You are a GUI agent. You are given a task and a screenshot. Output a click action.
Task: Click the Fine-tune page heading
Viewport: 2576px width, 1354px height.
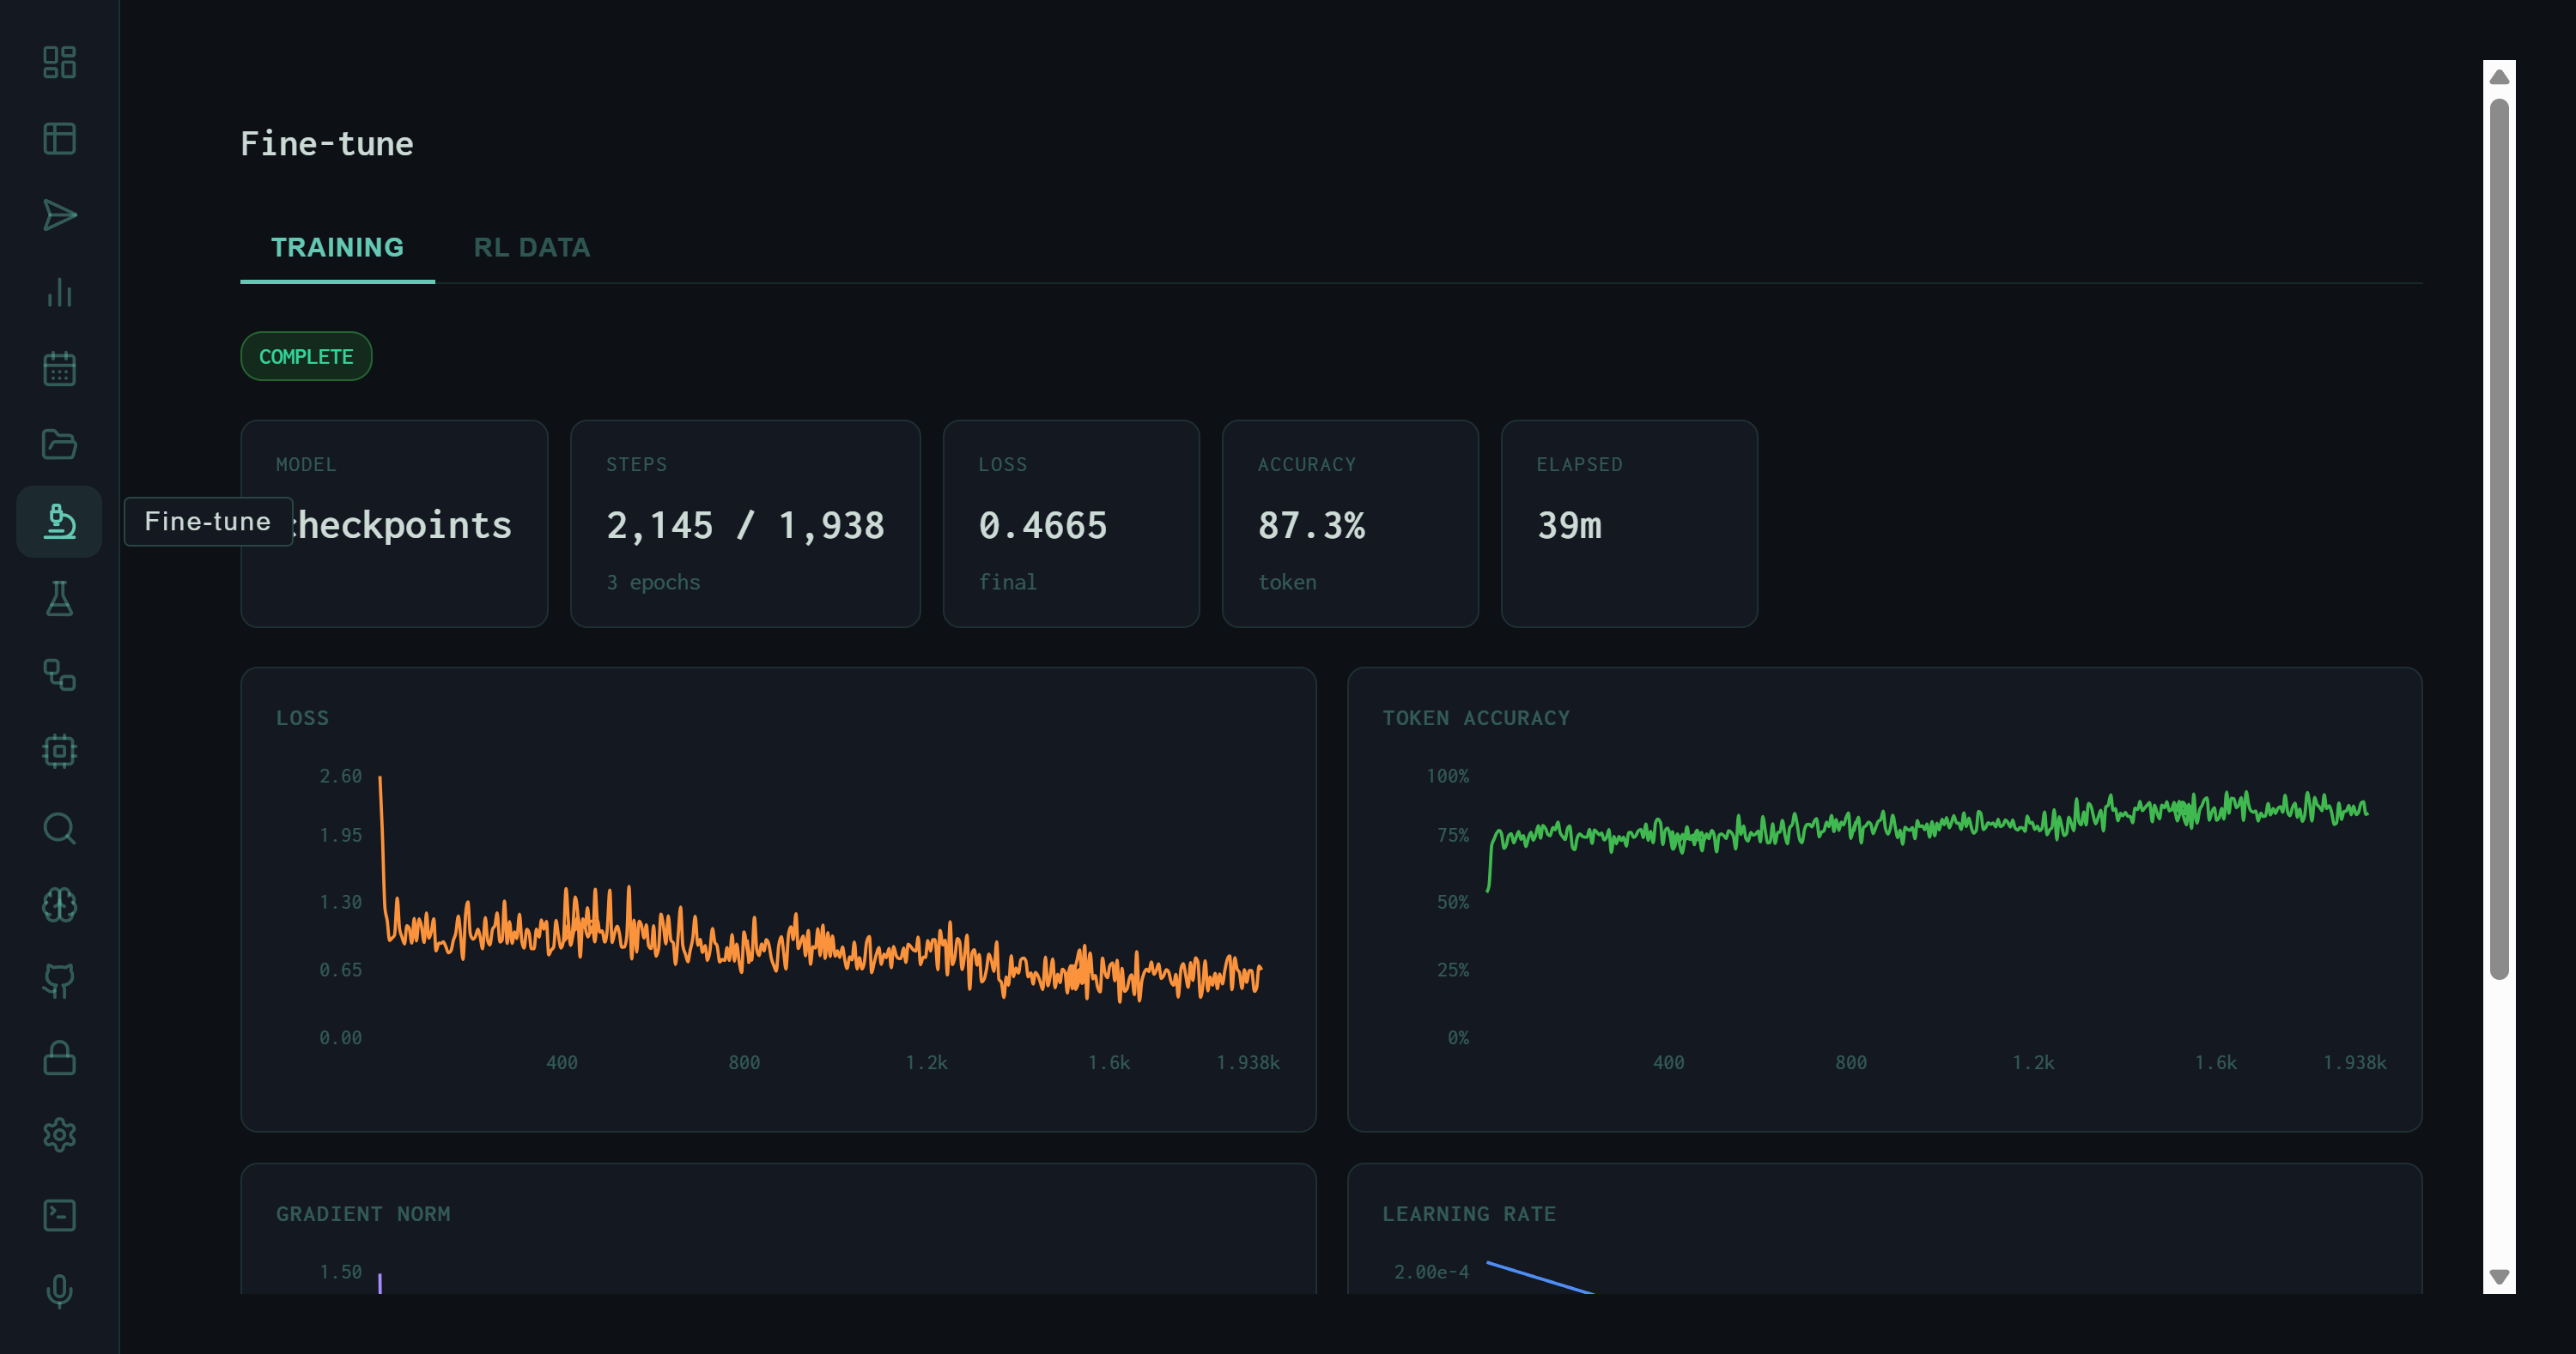[327, 144]
